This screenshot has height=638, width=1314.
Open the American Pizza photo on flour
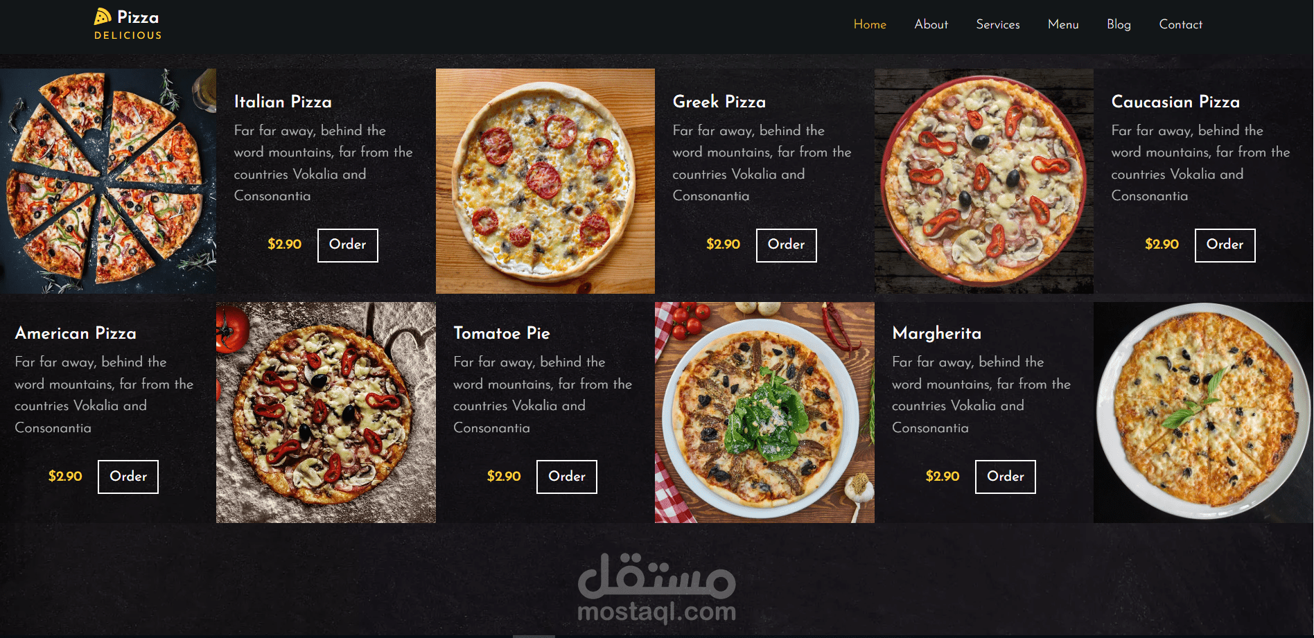[326, 412]
